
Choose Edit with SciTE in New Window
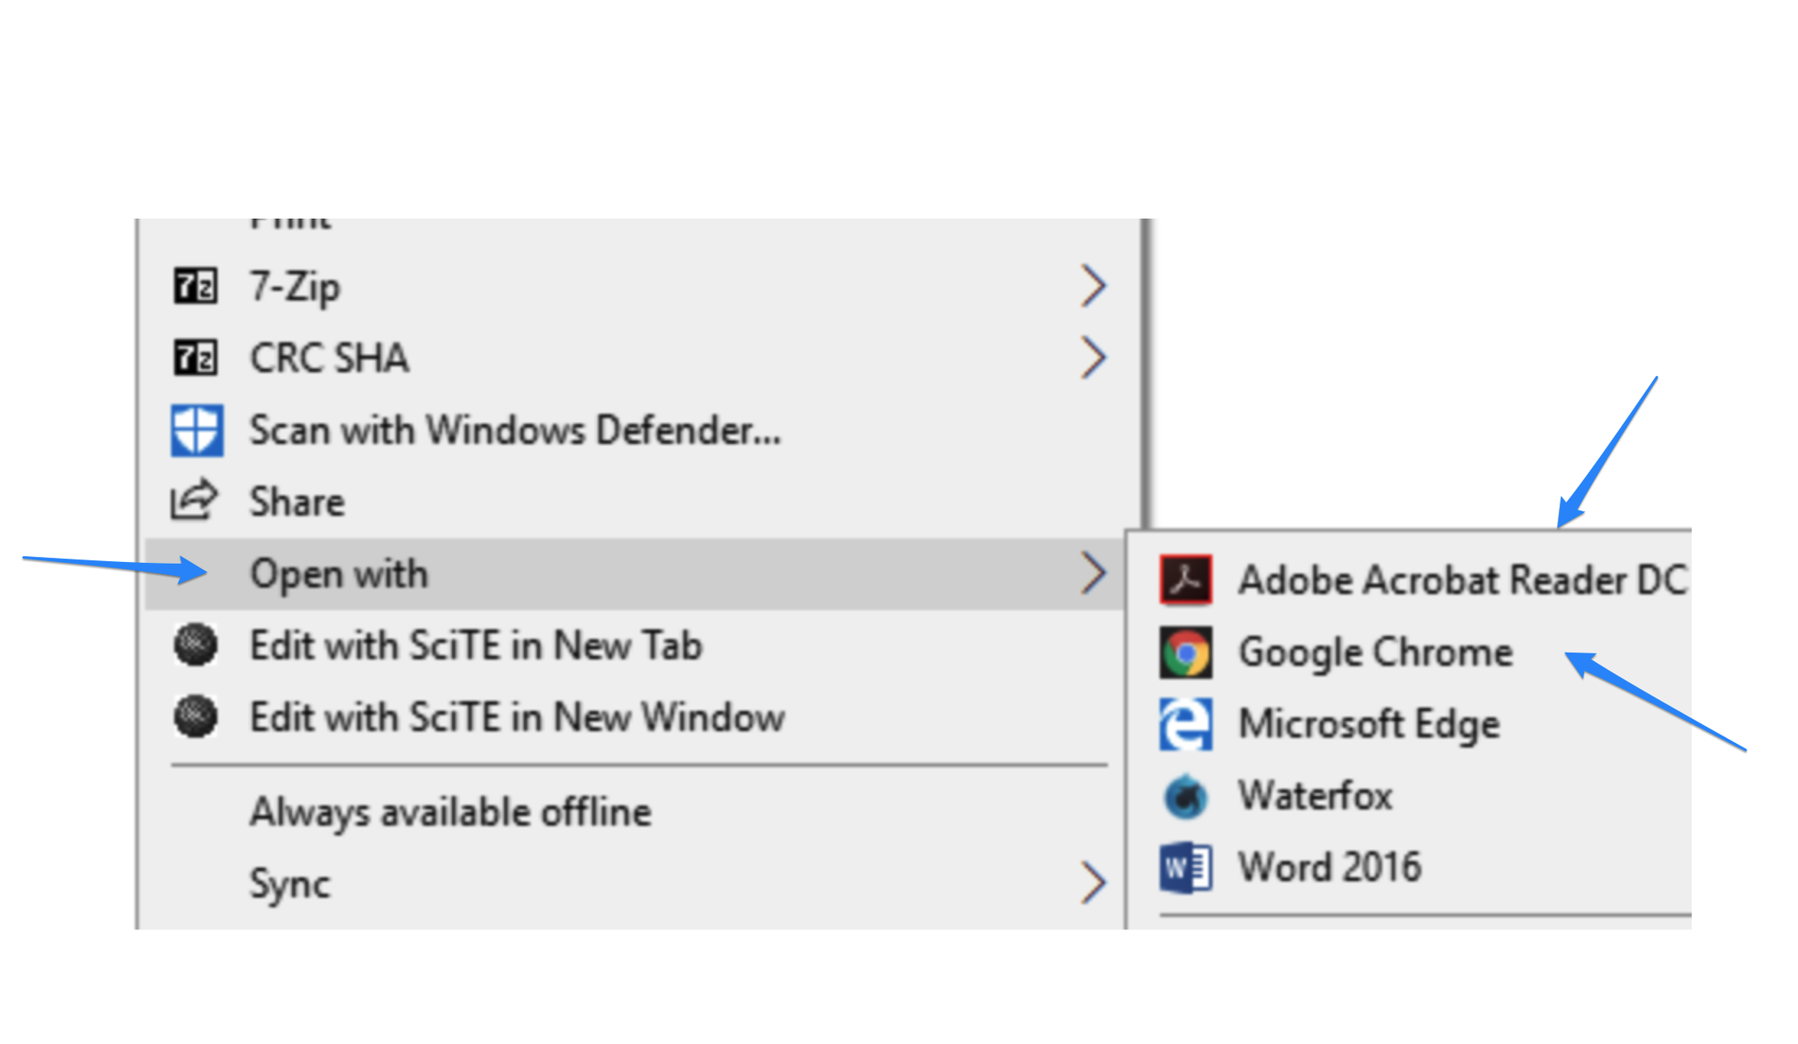pos(634,716)
